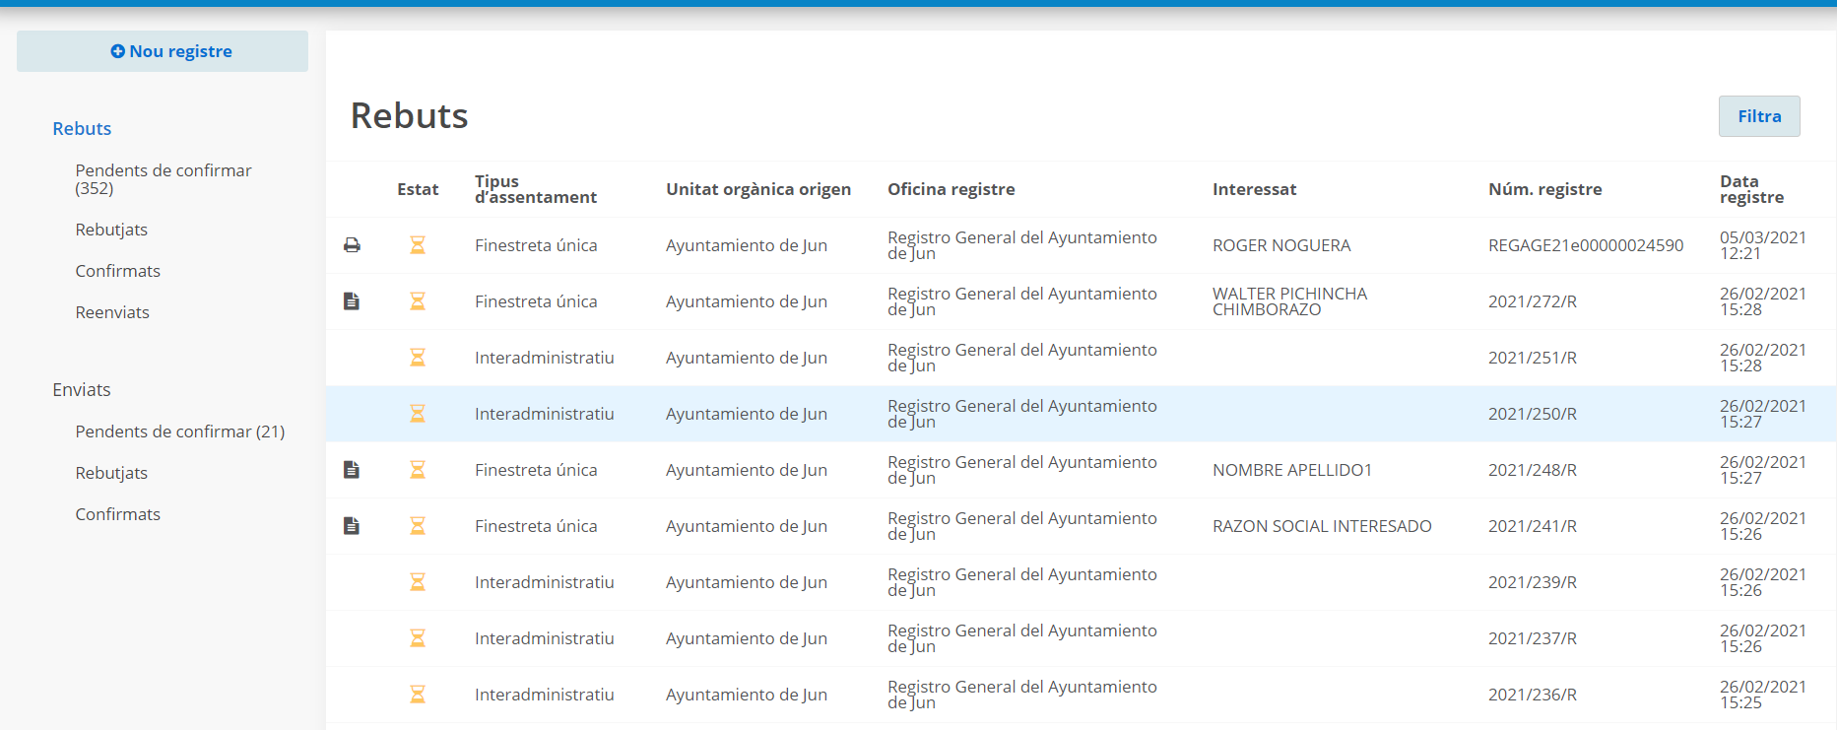Open the Enviats section in sidebar
Viewport: 1837px width, 730px height.
coord(82,390)
